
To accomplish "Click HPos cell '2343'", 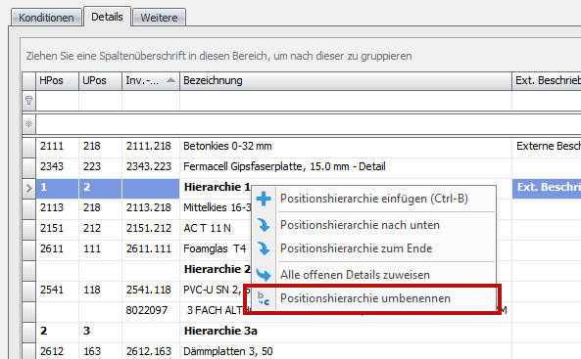I will click(x=57, y=167).
